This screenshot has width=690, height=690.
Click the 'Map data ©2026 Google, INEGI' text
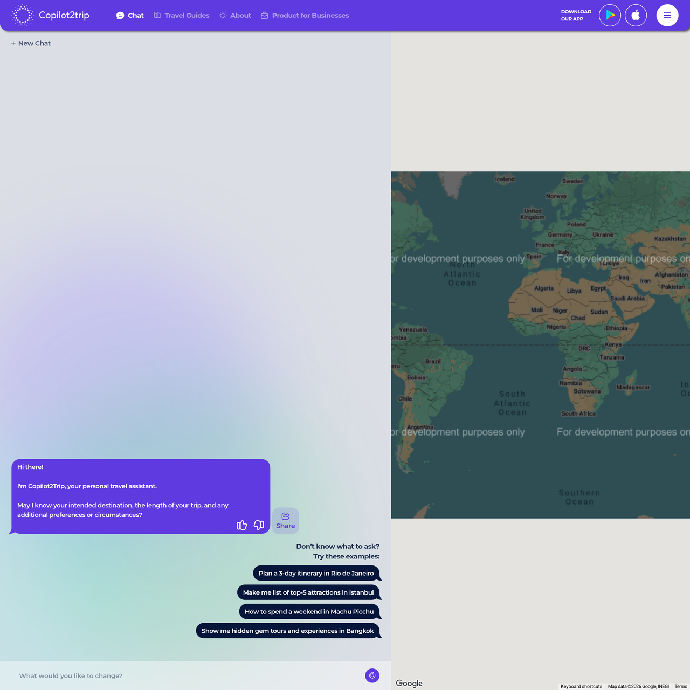click(x=638, y=686)
